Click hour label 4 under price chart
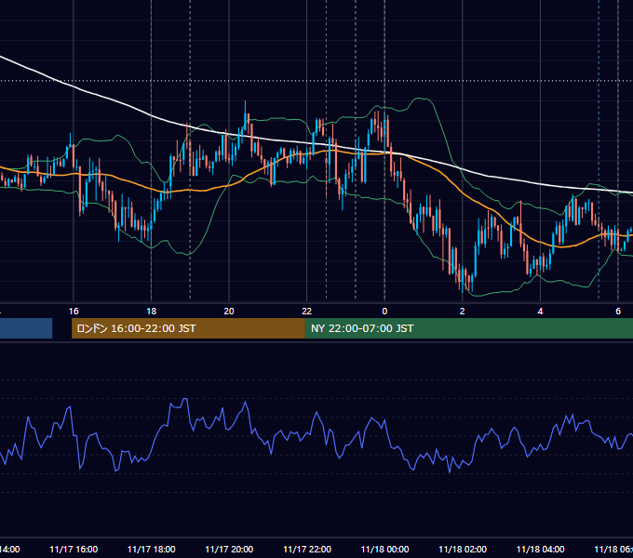Screen dimensions: 633x558 click(x=540, y=312)
